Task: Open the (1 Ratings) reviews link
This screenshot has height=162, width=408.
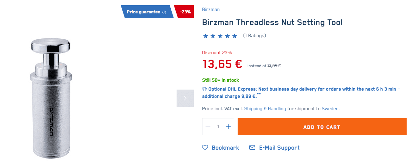Action: click(x=254, y=35)
